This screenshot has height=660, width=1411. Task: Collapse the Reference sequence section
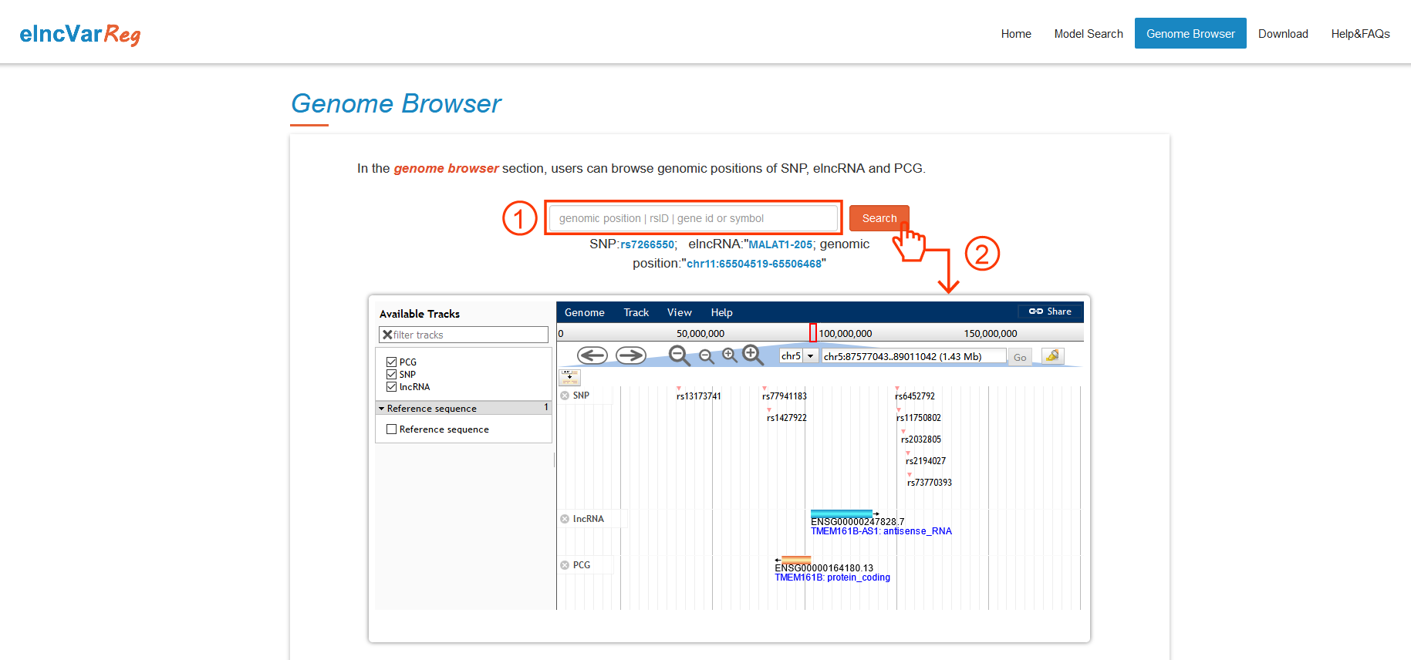(x=382, y=409)
